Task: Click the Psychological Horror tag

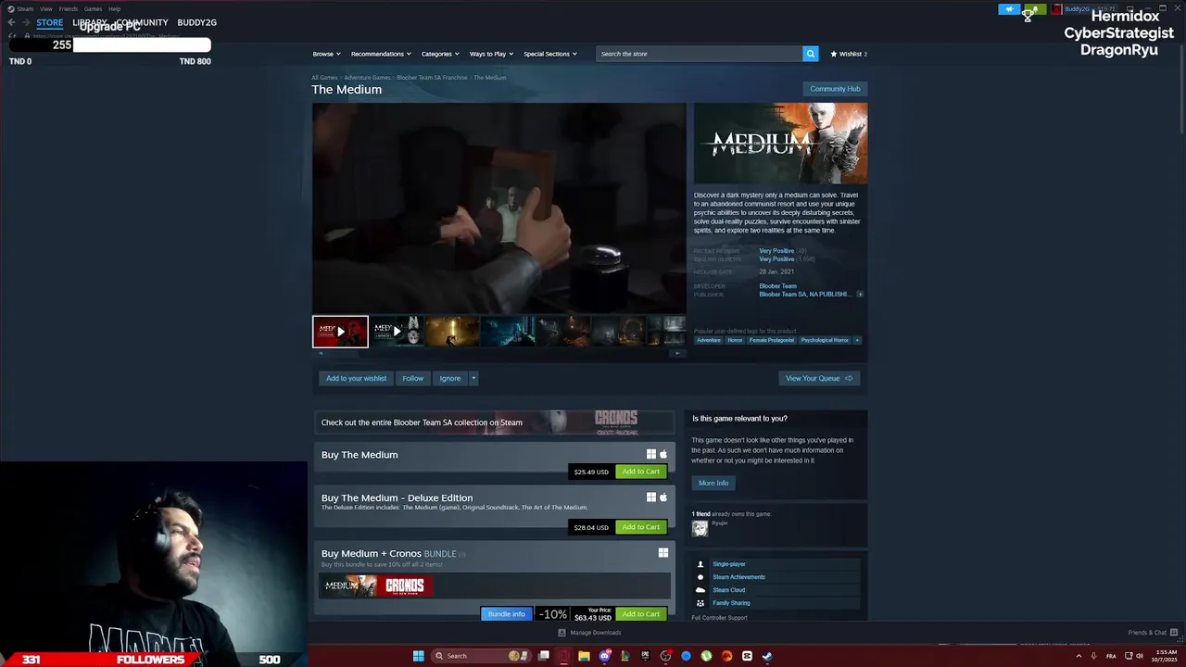Action: [x=825, y=340]
